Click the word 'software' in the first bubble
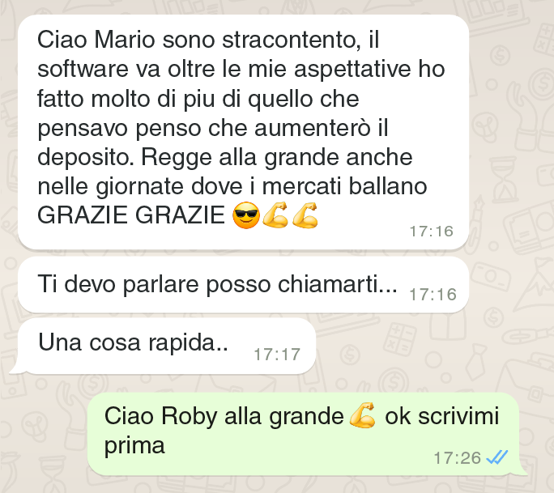Image resolution: width=554 pixels, height=493 pixels. click(x=83, y=69)
